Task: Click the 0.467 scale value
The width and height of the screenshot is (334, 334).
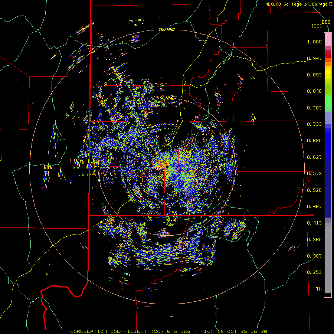Action: tap(314, 206)
